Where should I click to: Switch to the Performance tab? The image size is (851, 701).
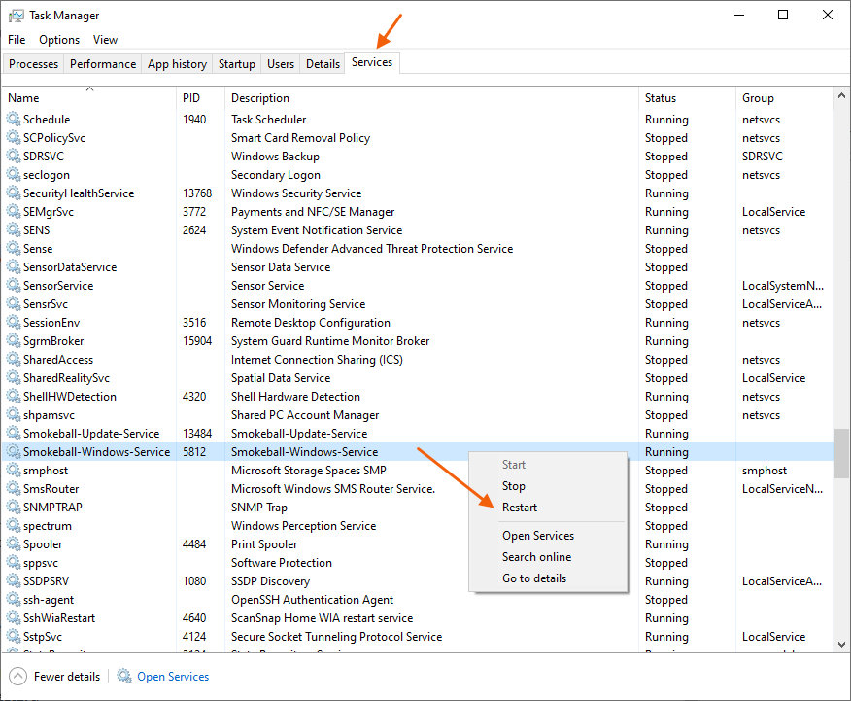tap(103, 64)
